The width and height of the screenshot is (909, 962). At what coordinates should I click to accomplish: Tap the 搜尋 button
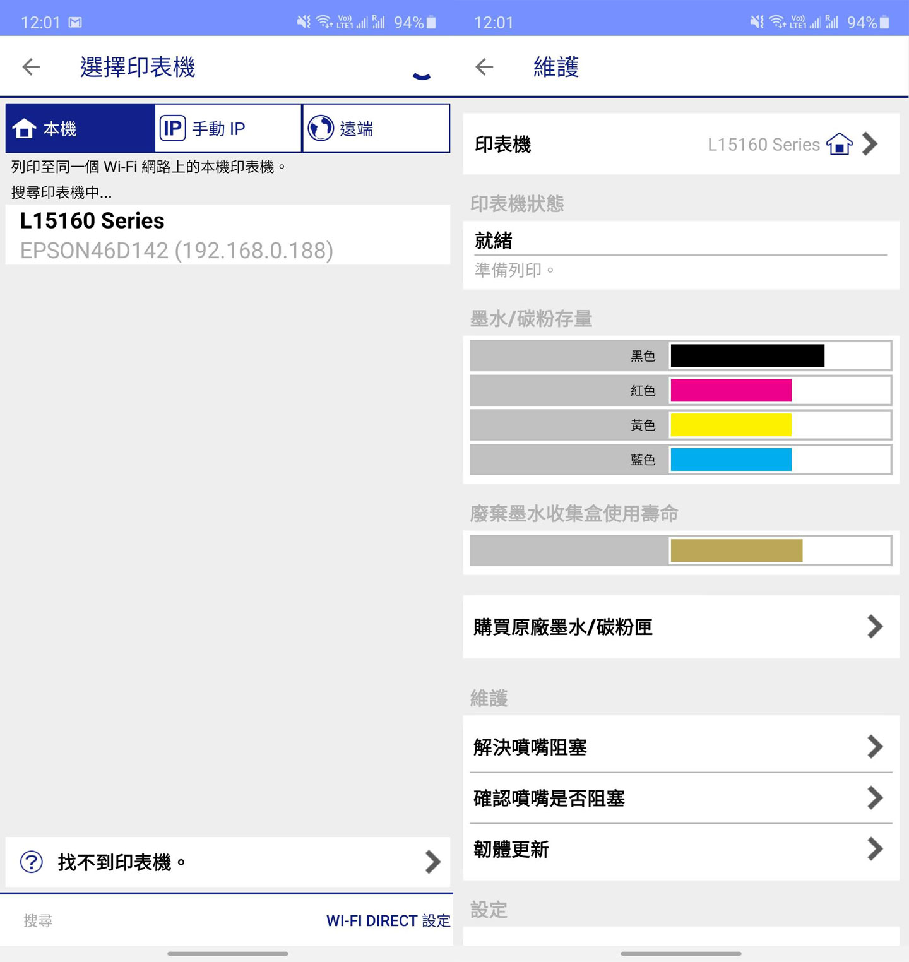pos(39,921)
